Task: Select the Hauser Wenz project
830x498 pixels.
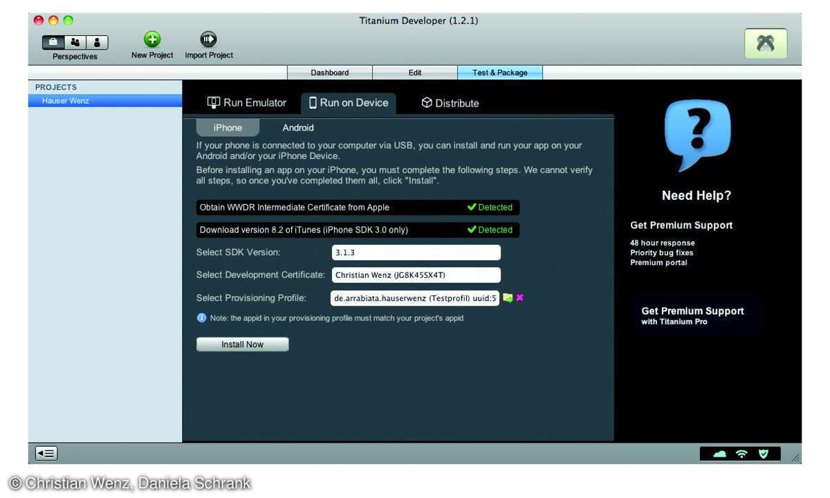Action: pyautogui.click(x=105, y=101)
